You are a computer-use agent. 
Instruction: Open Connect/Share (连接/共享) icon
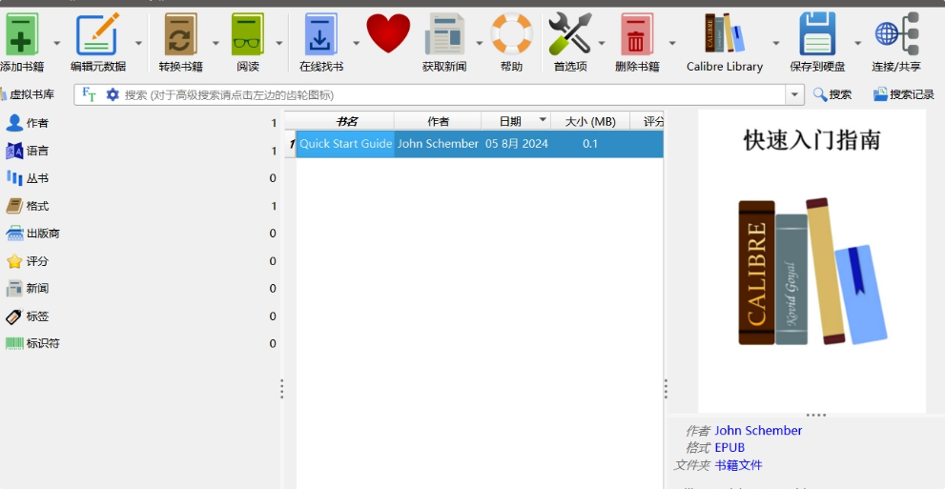click(x=896, y=35)
